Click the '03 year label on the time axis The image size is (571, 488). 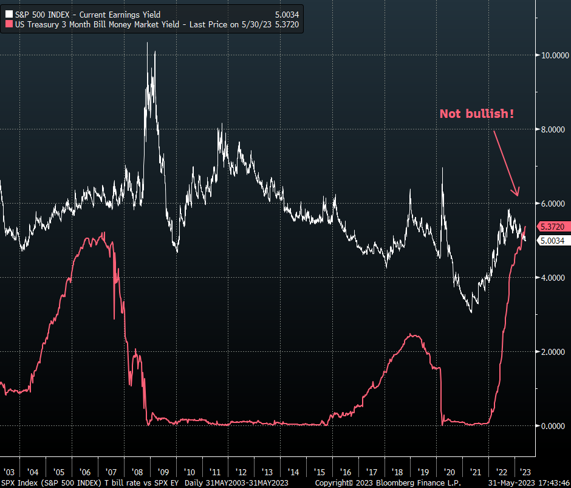click(x=9, y=472)
